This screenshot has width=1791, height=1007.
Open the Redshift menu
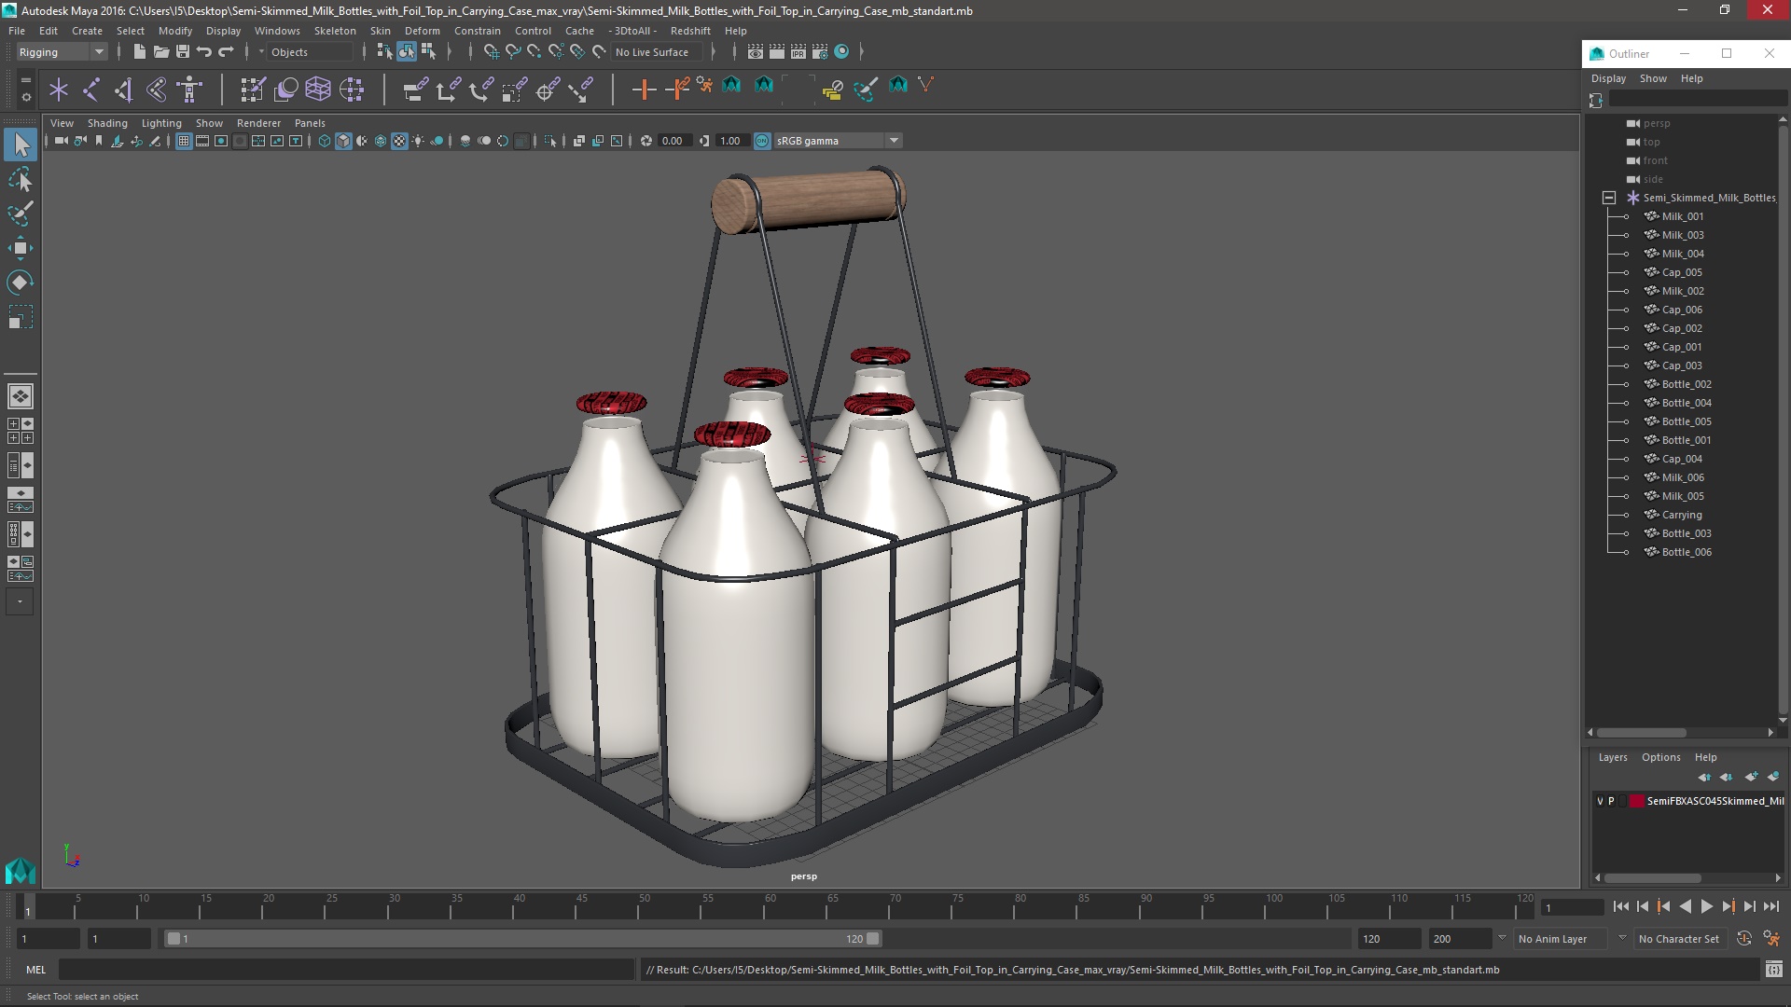pyautogui.click(x=690, y=31)
